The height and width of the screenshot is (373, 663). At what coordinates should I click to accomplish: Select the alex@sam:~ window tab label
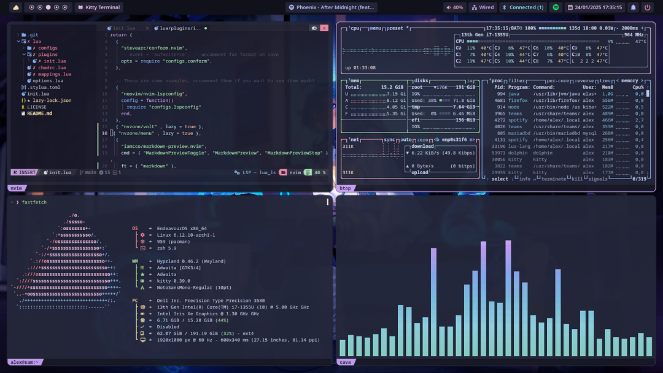pyautogui.click(x=25, y=362)
